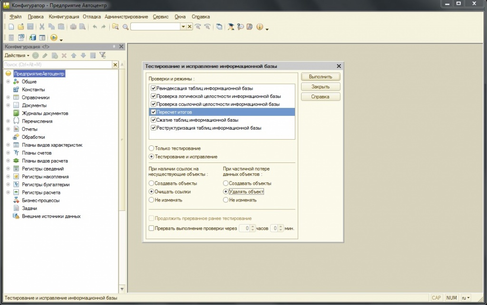Click the syntax assistant graduate icon

click(231, 27)
